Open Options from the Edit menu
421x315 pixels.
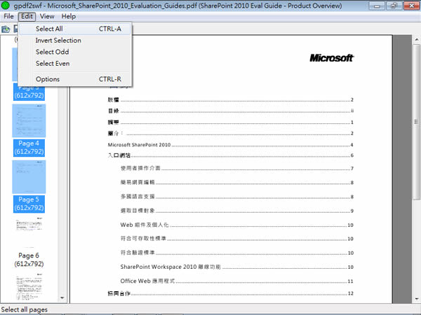tap(75, 79)
